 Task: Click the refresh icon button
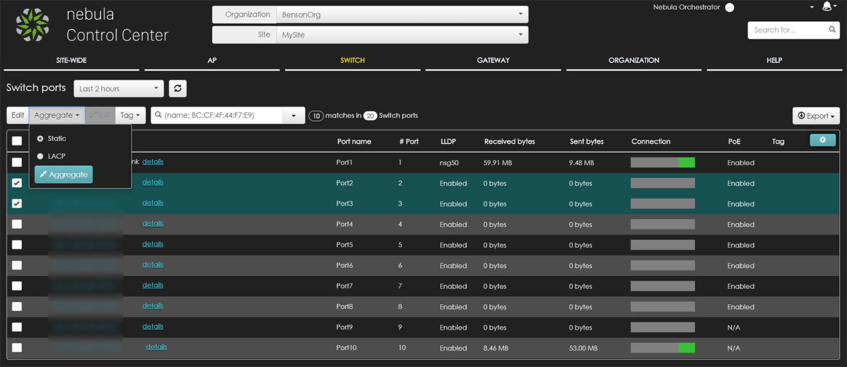(x=177, y=89)
